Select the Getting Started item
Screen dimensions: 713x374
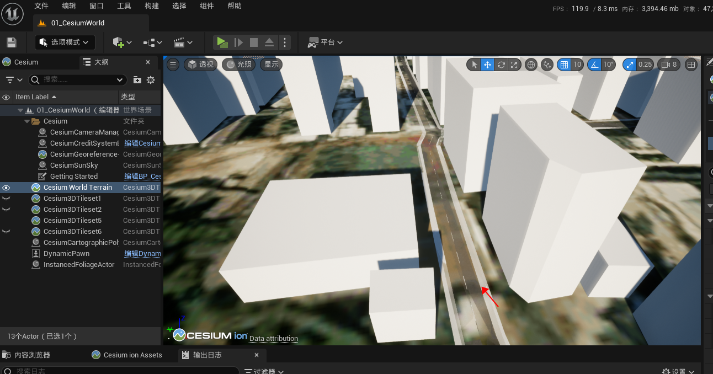(x=74, y=177)
